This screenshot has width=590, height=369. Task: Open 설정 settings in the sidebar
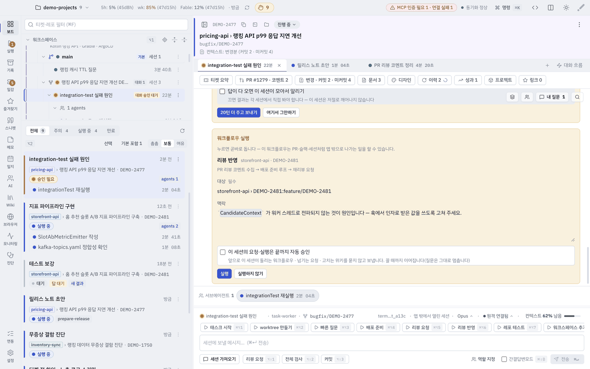10,356
